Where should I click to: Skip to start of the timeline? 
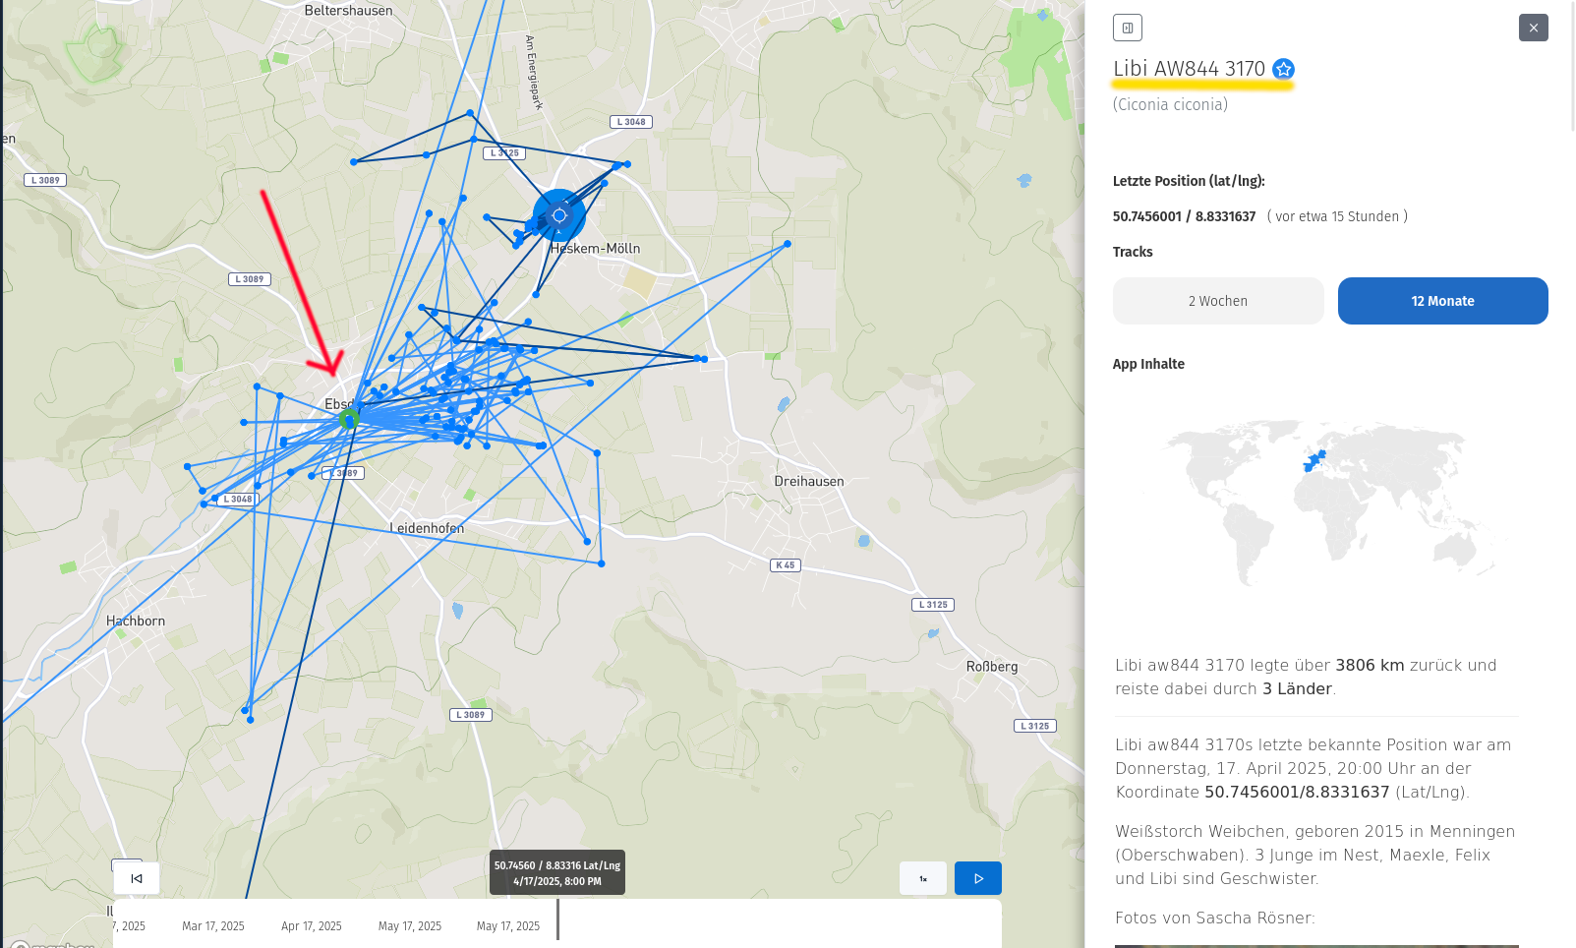pyautogui.click(x=137, y=878)
